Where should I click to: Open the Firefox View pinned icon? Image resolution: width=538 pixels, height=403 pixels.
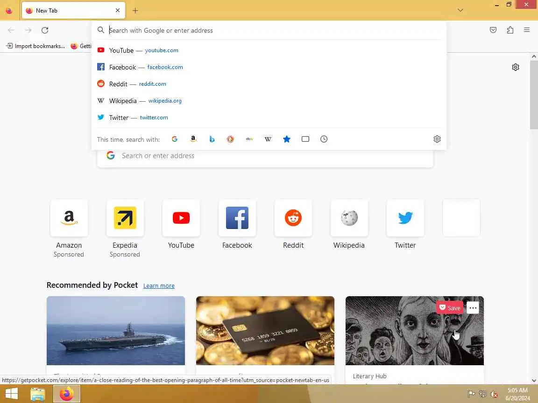point(9,11)
